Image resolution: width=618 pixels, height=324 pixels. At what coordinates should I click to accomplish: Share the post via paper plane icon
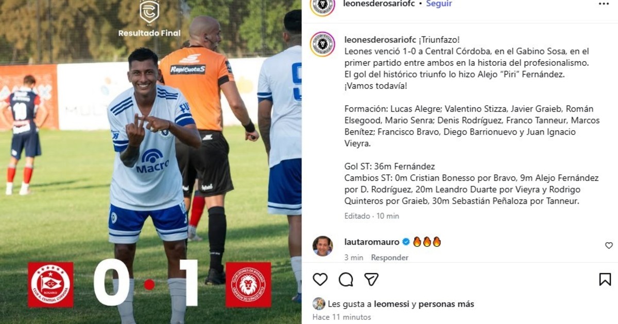tap(371, 279)
